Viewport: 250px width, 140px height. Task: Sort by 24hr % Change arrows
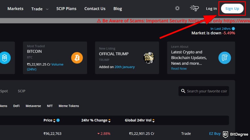click(x=109, y=120)
